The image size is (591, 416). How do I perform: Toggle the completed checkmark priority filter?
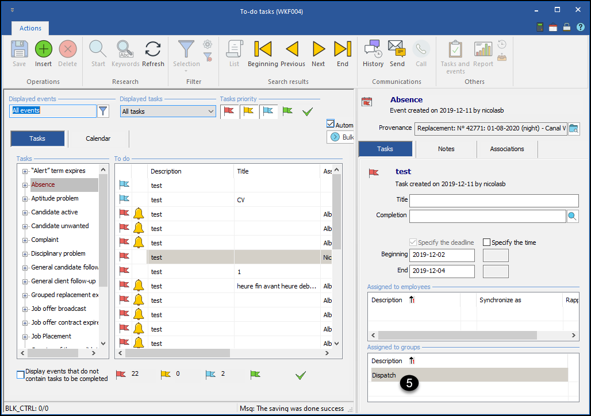click(308, 111)
